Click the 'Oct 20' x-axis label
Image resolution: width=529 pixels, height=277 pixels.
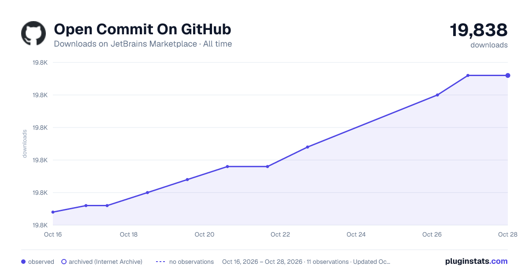click(205, 234)
